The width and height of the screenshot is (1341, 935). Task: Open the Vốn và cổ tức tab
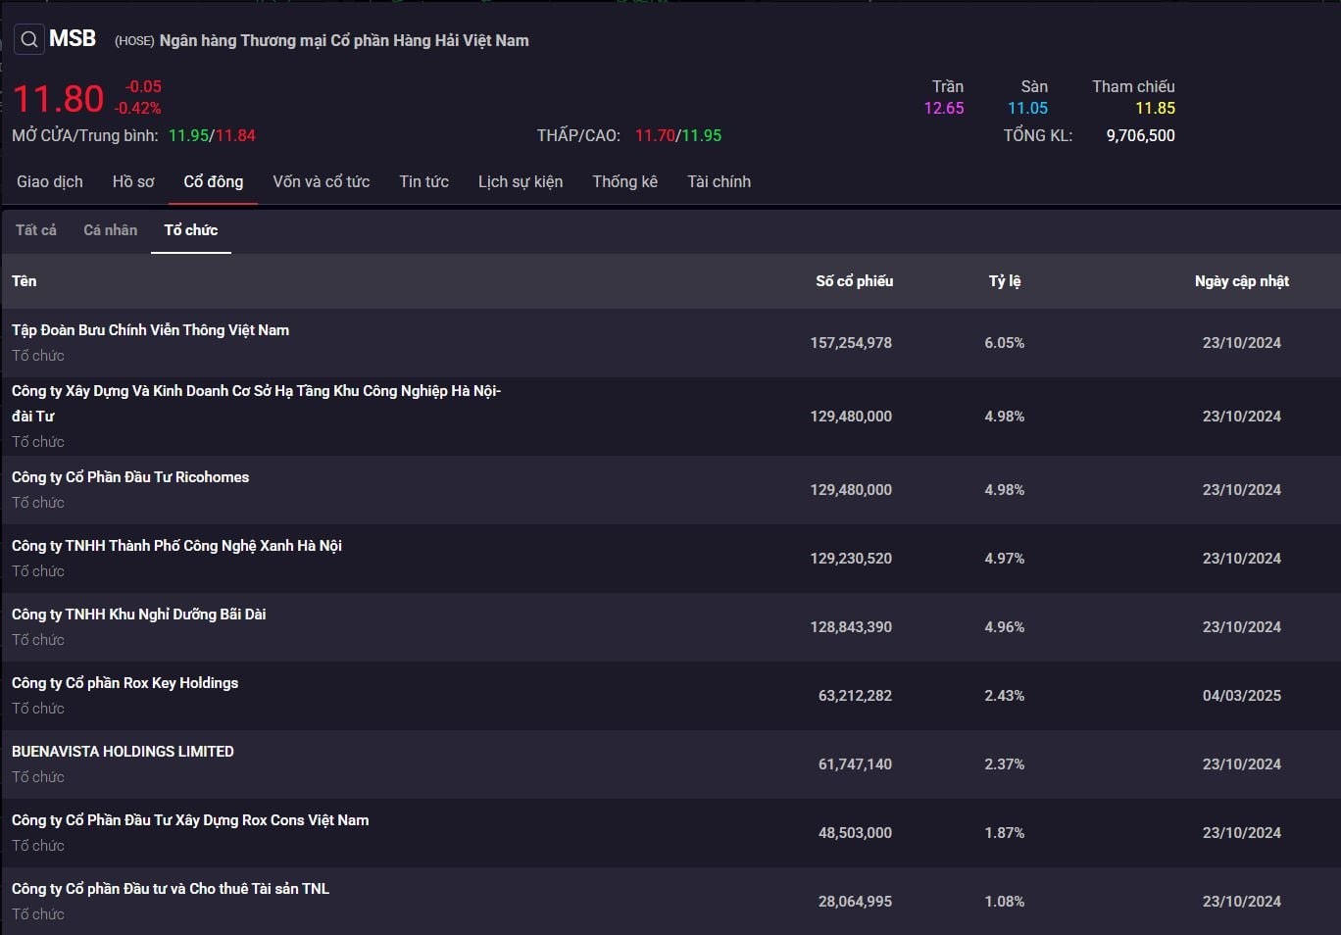pyautogui.click(x=322, y=181)
